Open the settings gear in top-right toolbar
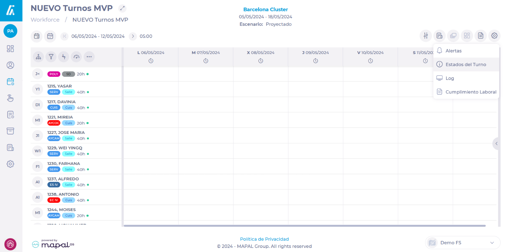505x252 pixels. (x=494, y=36)
